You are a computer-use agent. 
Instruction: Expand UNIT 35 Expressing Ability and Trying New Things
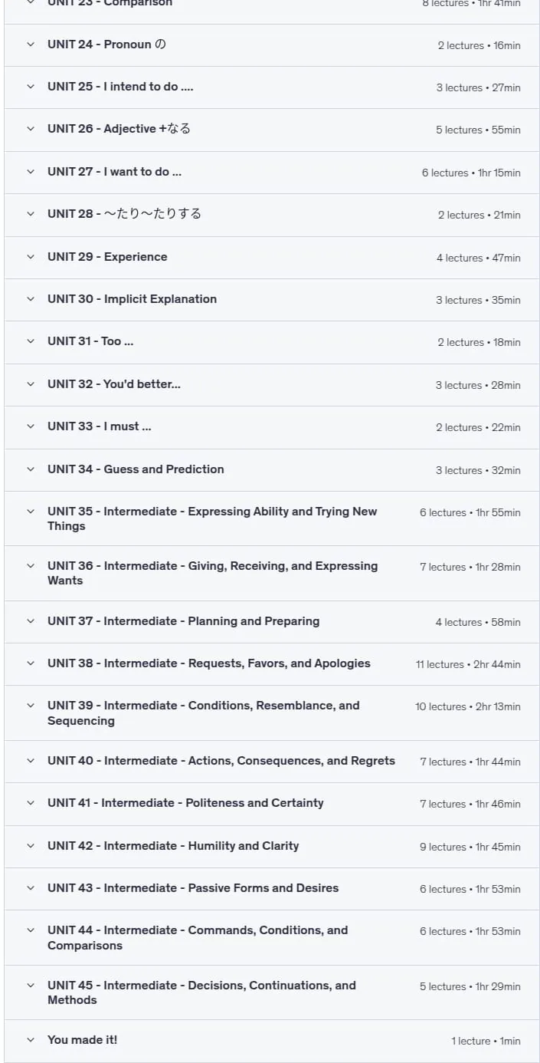coord(272,518)
